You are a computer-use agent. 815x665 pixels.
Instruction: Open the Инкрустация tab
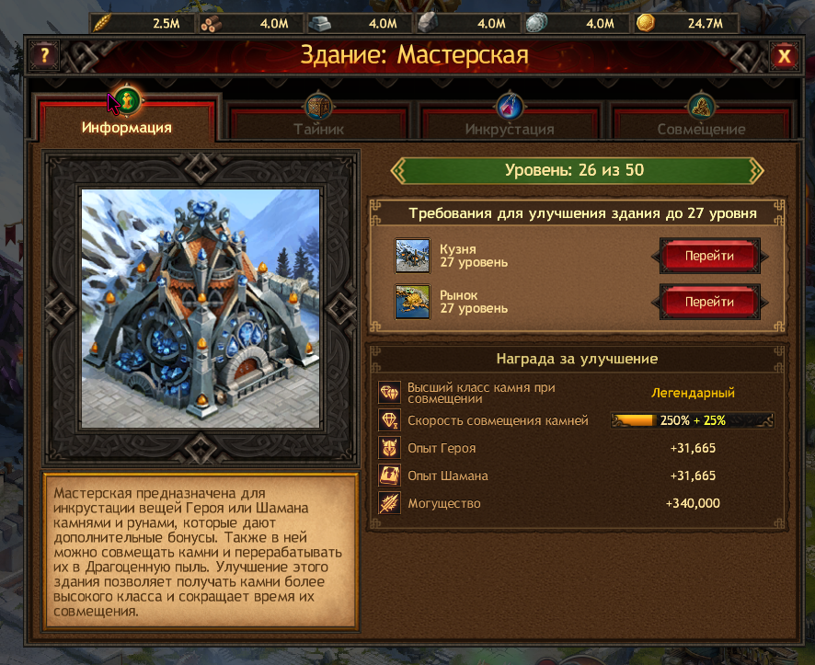pyautogui.click(x=510, y=122)
